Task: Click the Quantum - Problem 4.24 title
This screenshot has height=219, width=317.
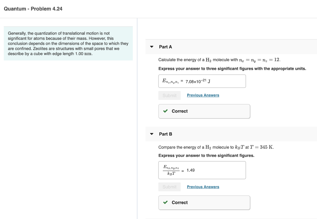Action: (x=33, y=9)
